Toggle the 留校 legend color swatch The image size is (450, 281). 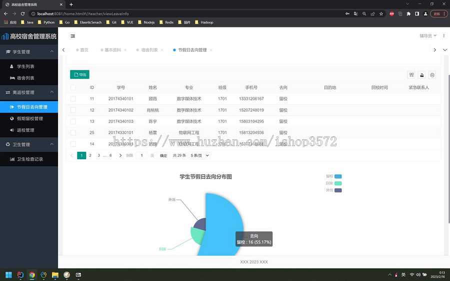pos(338,177)
